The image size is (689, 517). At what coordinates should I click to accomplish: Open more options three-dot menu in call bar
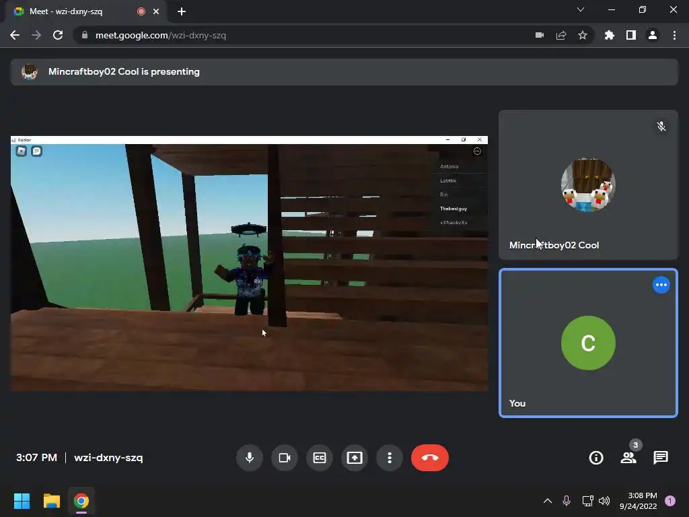390,458
